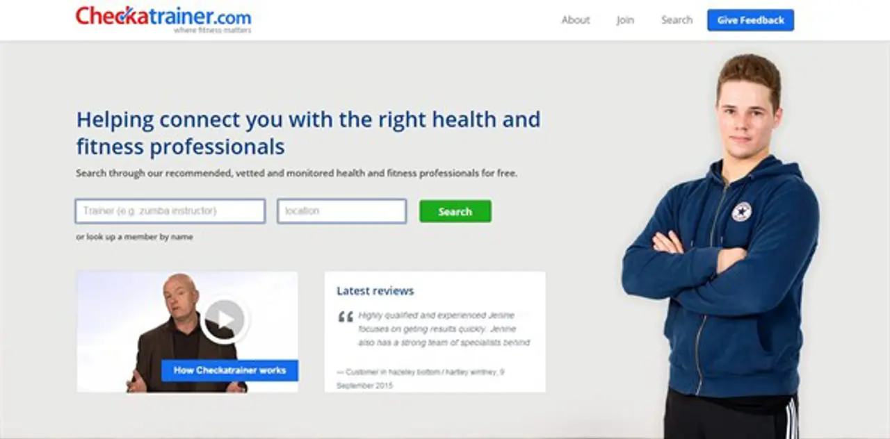Click the Helping connect you headline
The height and width of the screenshot is (439, 890).
[x=308, y=133]
